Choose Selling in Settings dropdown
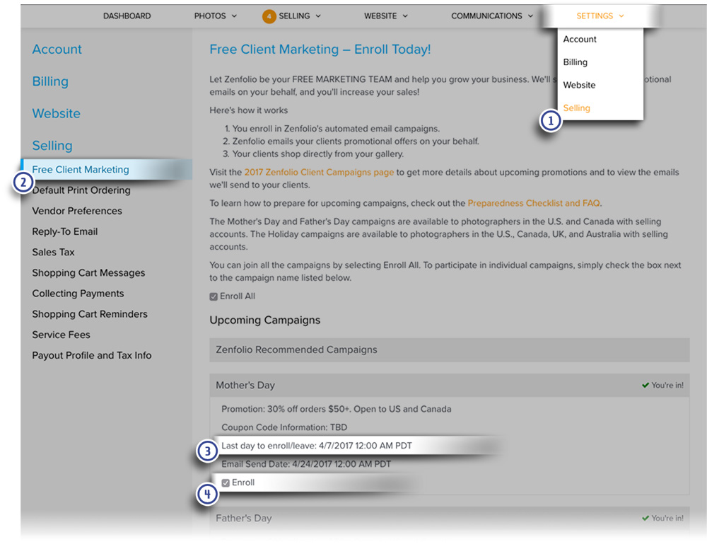The height and width of the screenshot is (549, 707). click(576, 108)
